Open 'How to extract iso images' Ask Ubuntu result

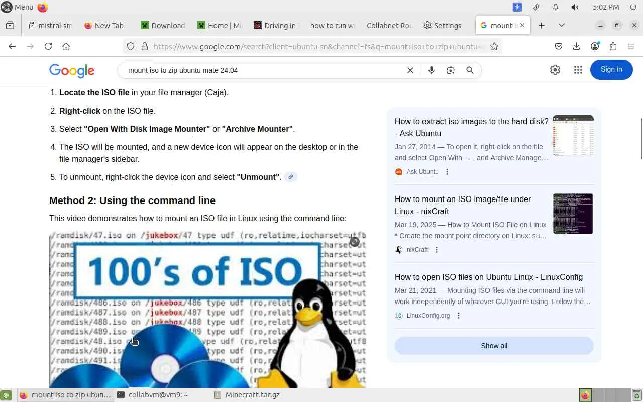point(472,127)
